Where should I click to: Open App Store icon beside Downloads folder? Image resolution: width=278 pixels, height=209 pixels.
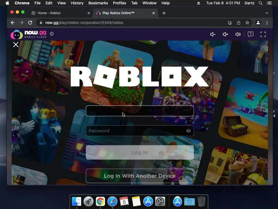coord(178,202)
